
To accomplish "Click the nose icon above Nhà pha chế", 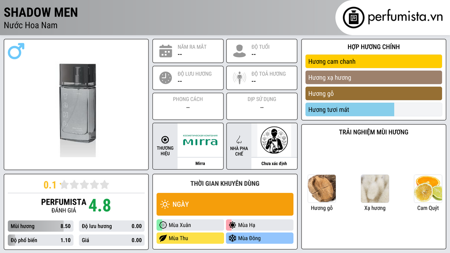I will click(239, 140).
